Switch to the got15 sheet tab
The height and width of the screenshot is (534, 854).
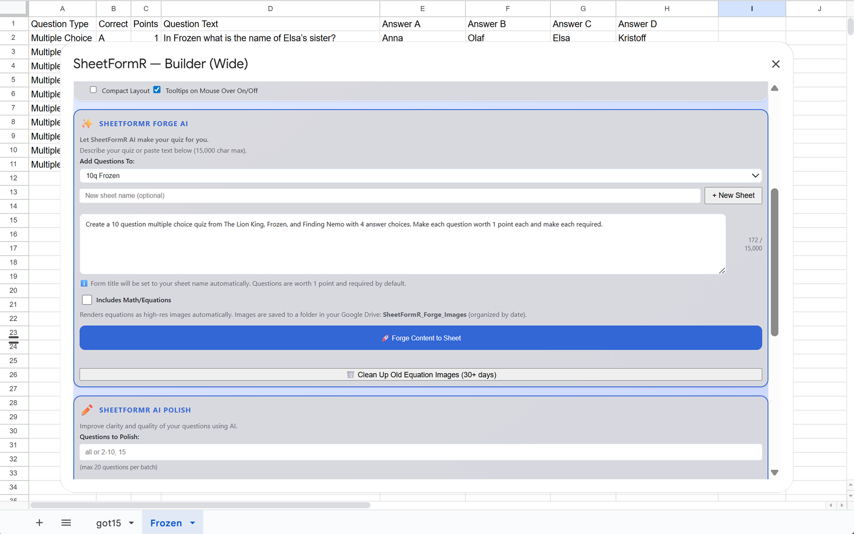pos(109,523)
